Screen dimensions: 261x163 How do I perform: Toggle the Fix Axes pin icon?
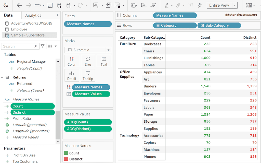pyautogui.click(x=200, y=5)
